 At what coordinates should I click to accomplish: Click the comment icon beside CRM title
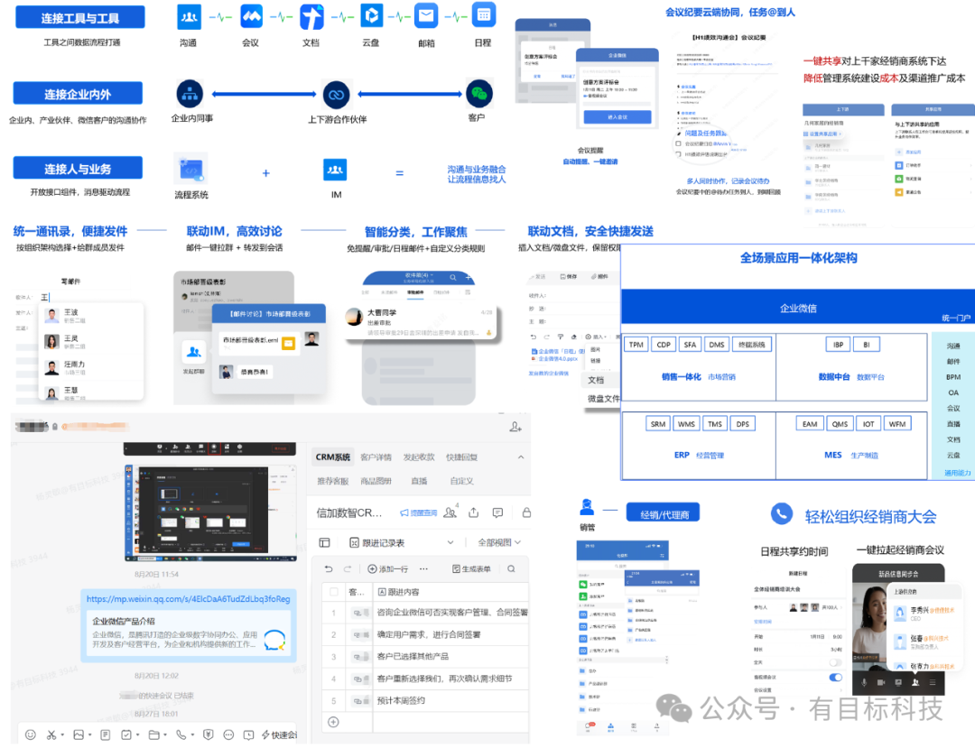coord(497,513)
